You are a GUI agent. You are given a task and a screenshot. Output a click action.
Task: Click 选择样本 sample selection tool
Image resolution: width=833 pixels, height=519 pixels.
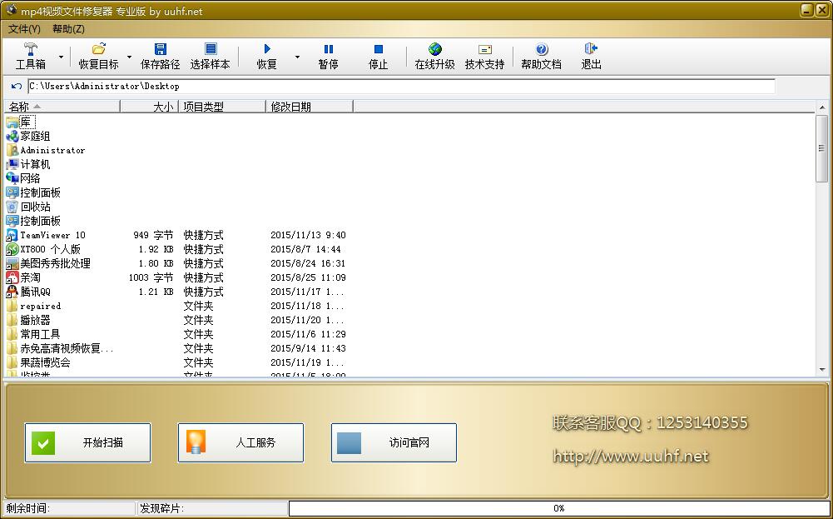[x=211, y=57]
